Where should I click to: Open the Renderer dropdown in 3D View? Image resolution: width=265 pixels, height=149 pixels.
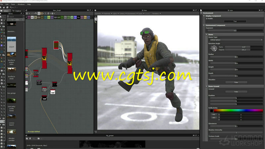point(156,14)
